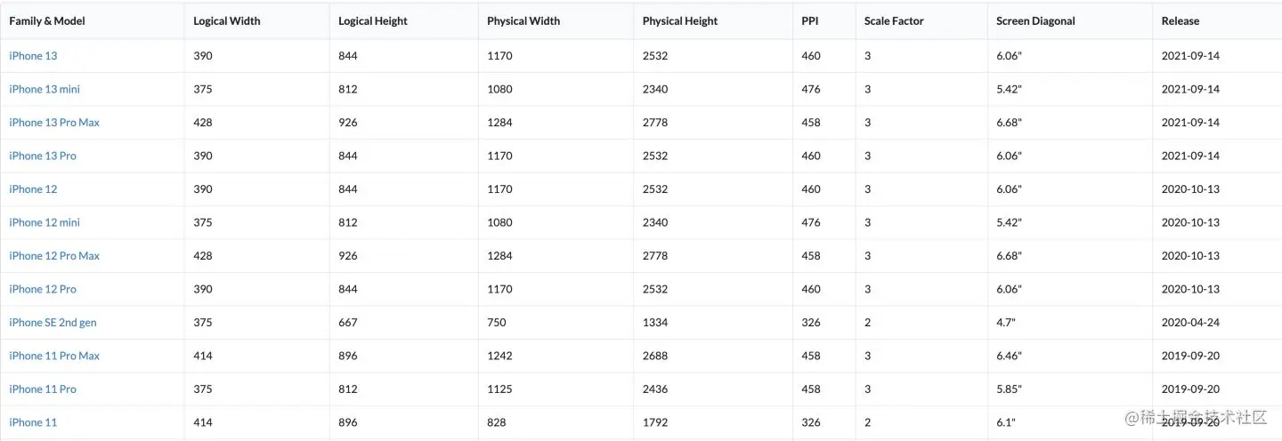
Task: Open iPhone 12 Pro Max model link
Action: click(54, 256)
